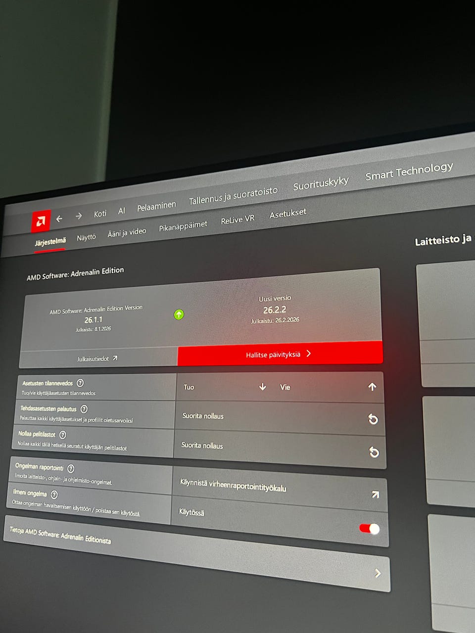Click the Laitteisto ja heading
The height and width of the screenshot is (633, 475).
pyautogui.click(x=443, y=240)
